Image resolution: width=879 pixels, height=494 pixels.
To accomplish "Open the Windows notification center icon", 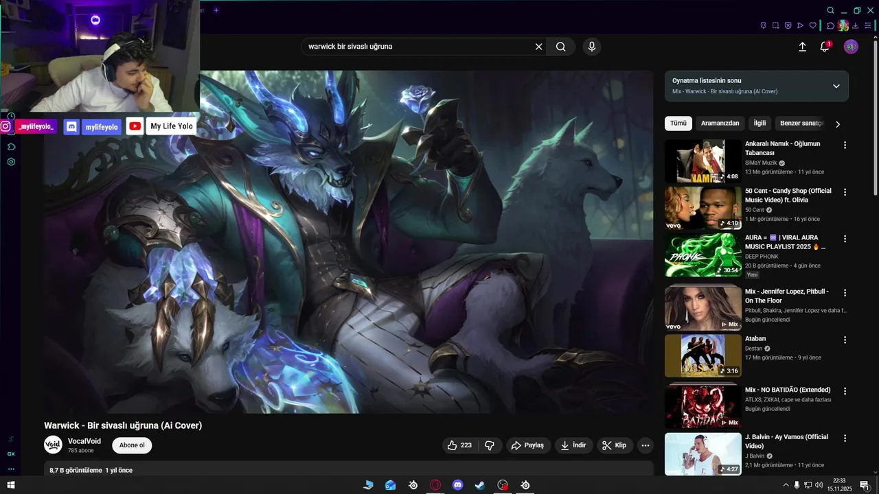I will click(864, 485).
